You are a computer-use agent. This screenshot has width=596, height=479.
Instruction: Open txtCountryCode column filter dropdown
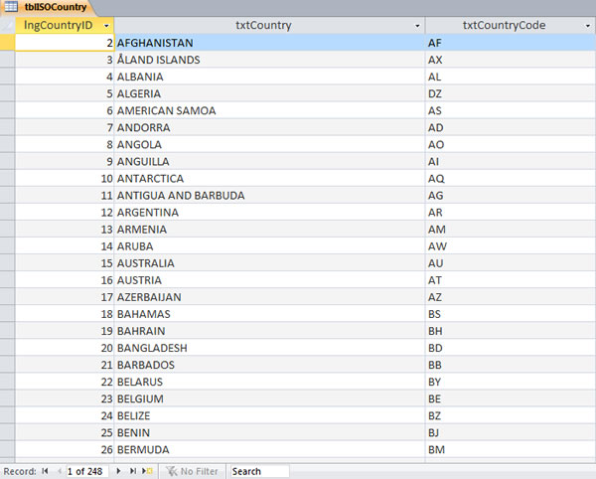(x=586, y=26)
